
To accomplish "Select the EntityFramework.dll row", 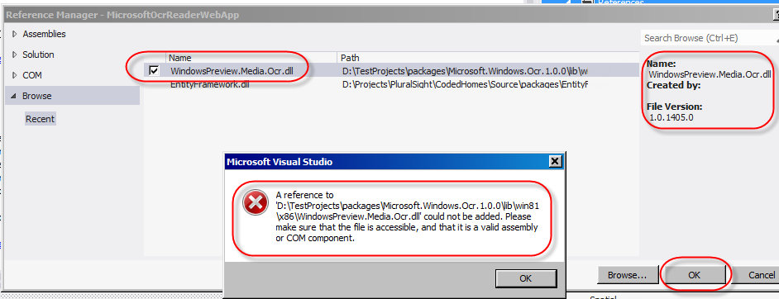I will (391, 85).
